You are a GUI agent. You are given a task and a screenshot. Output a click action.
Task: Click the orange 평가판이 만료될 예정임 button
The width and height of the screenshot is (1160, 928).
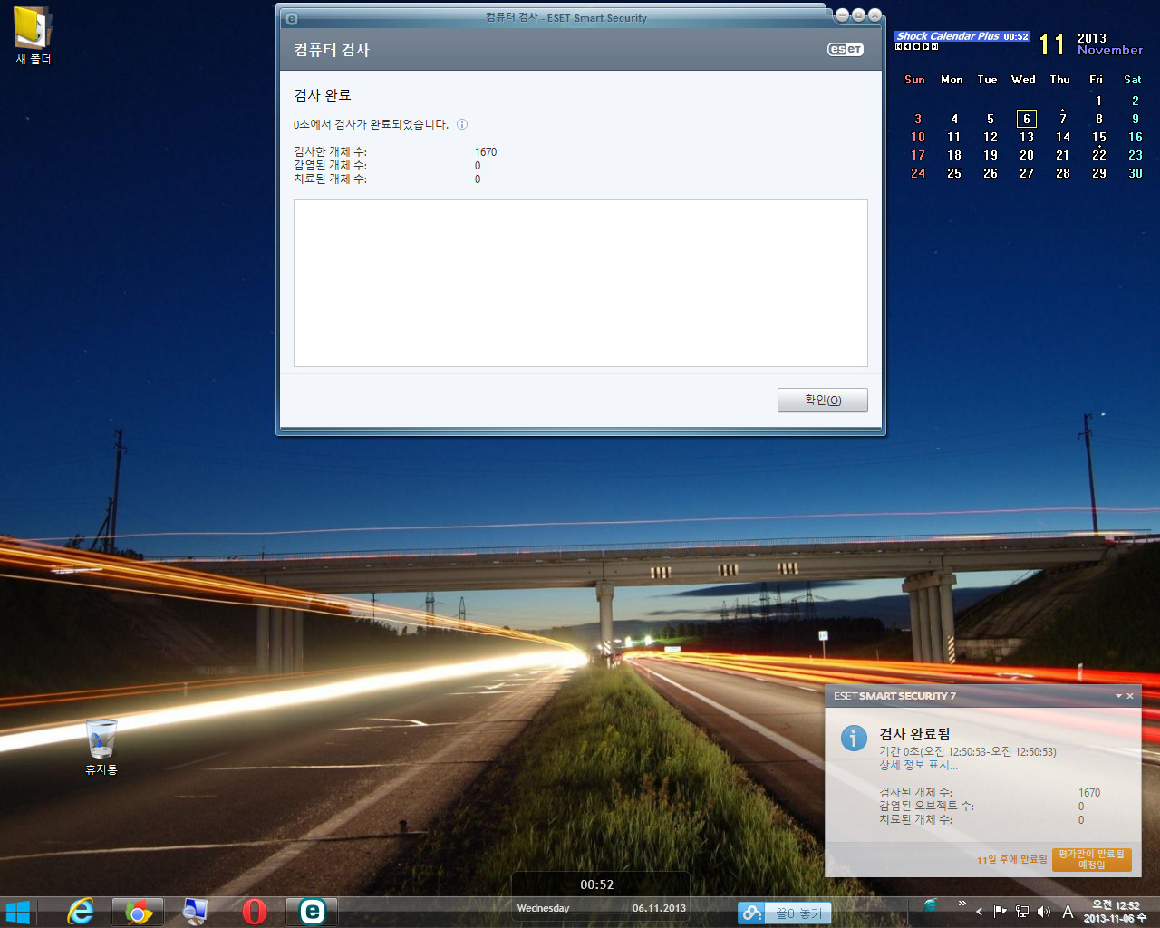1091,859
